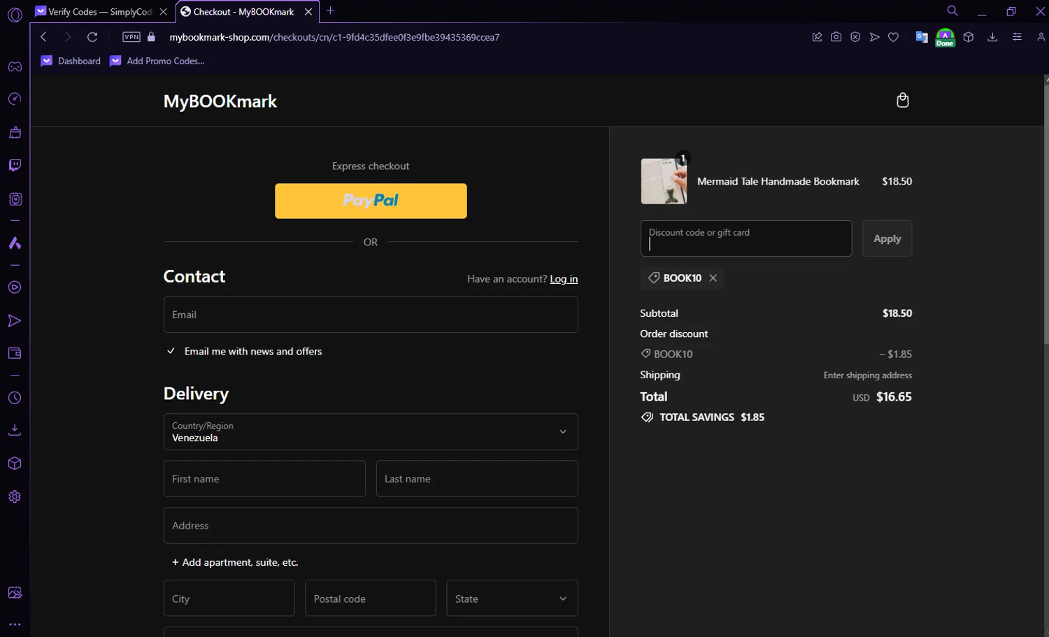1049x637 pixels.
Task: Open the downloads arrow in the toolbar
Action: point(992,37)
